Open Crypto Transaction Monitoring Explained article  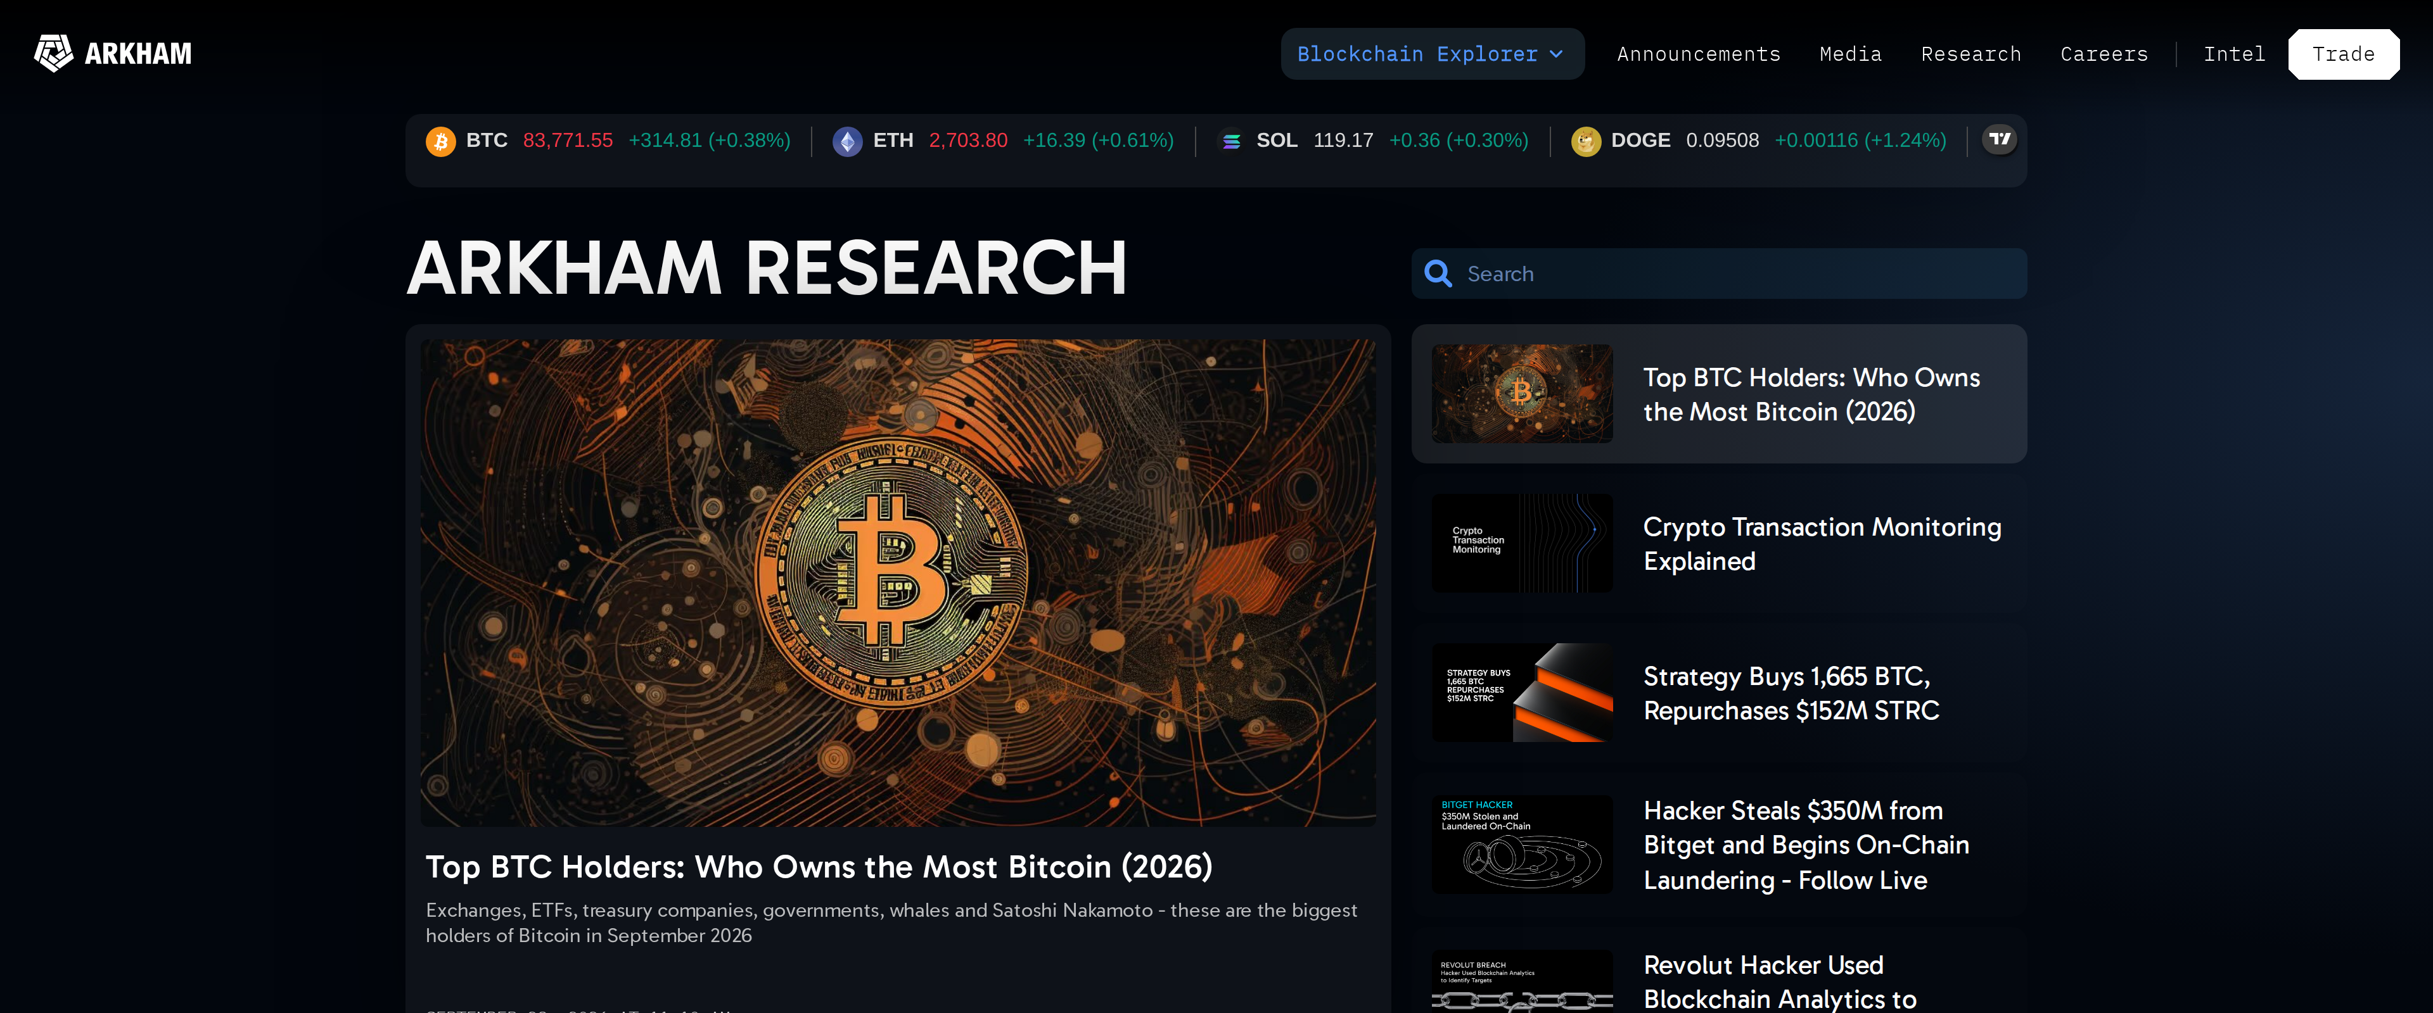1822,544
